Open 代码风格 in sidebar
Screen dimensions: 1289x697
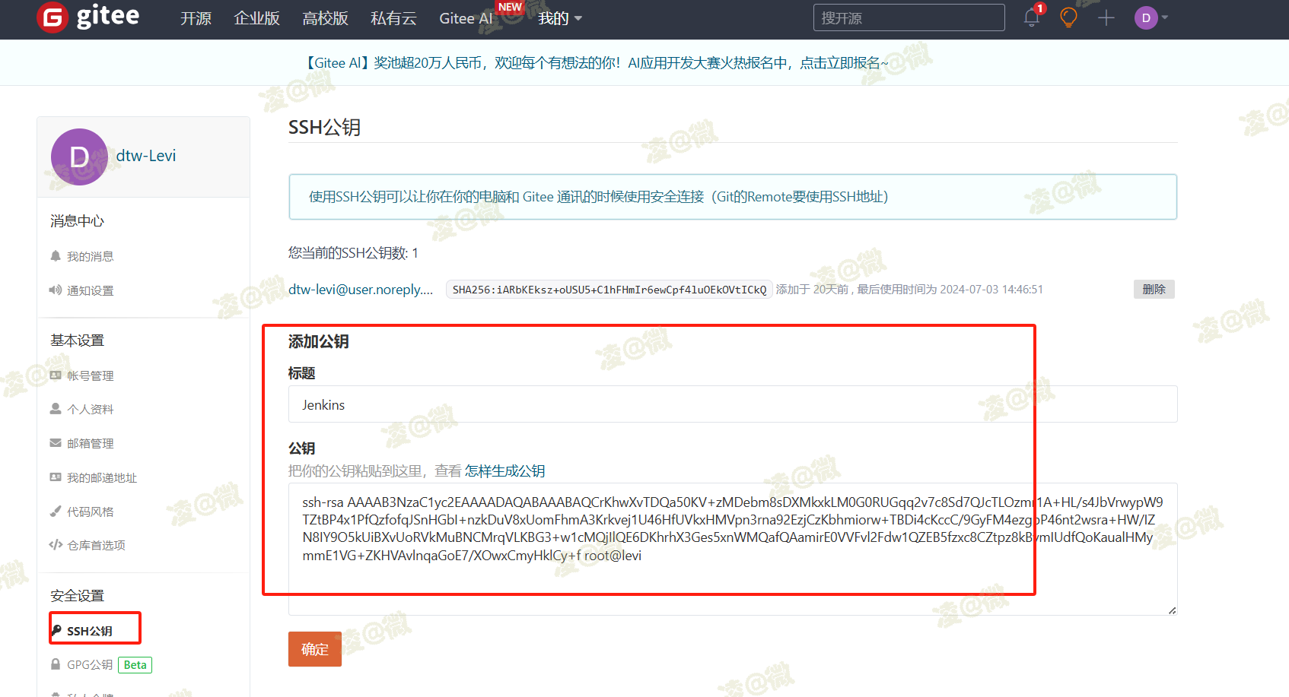pyautogui.click(x=90, y=512)
